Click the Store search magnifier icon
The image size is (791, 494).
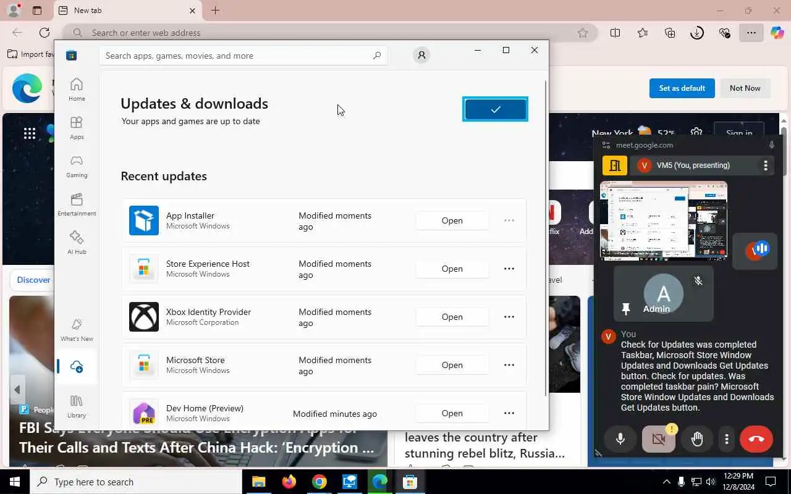(376, 56)
